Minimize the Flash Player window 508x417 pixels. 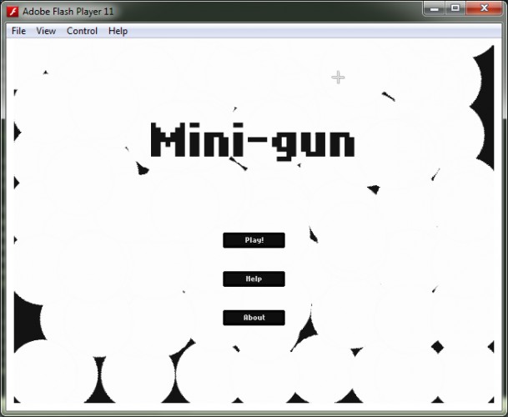click(434, 8)
